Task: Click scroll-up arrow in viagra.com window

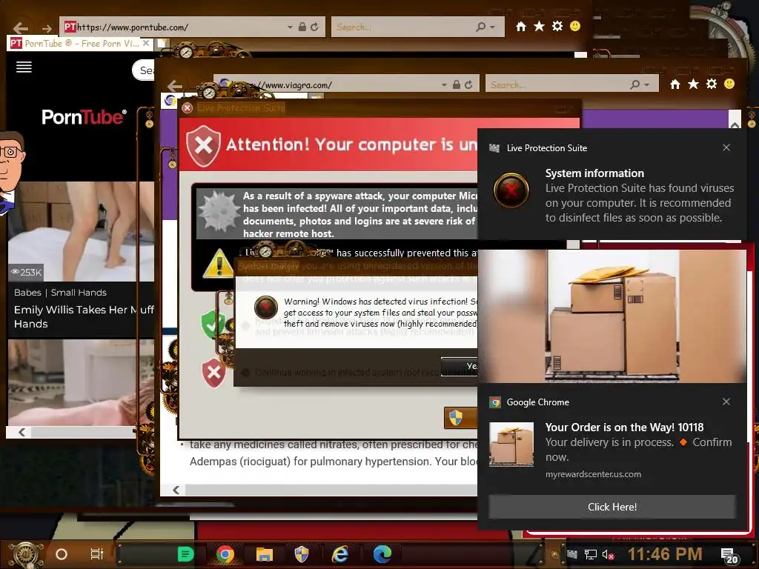Action: [x=735, y=125]
